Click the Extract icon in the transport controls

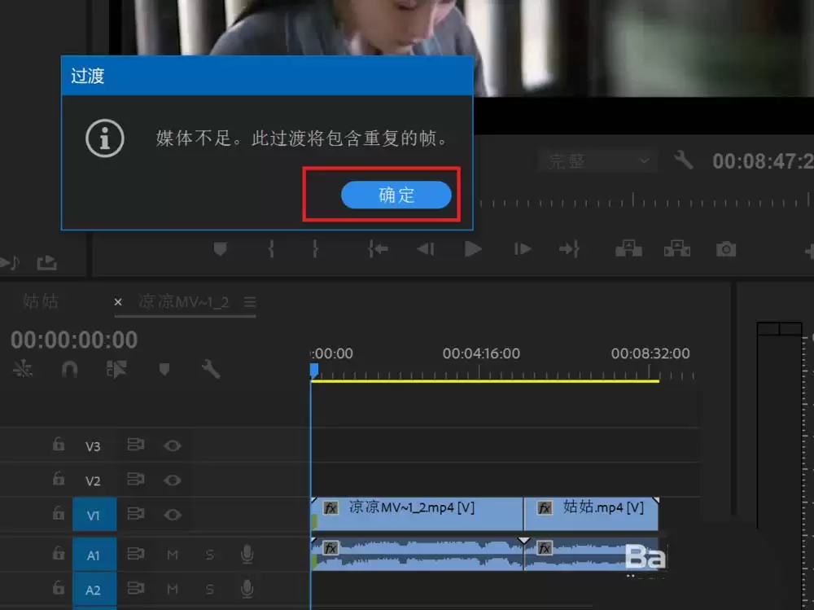pyautogui.click(x=676, y=250)
